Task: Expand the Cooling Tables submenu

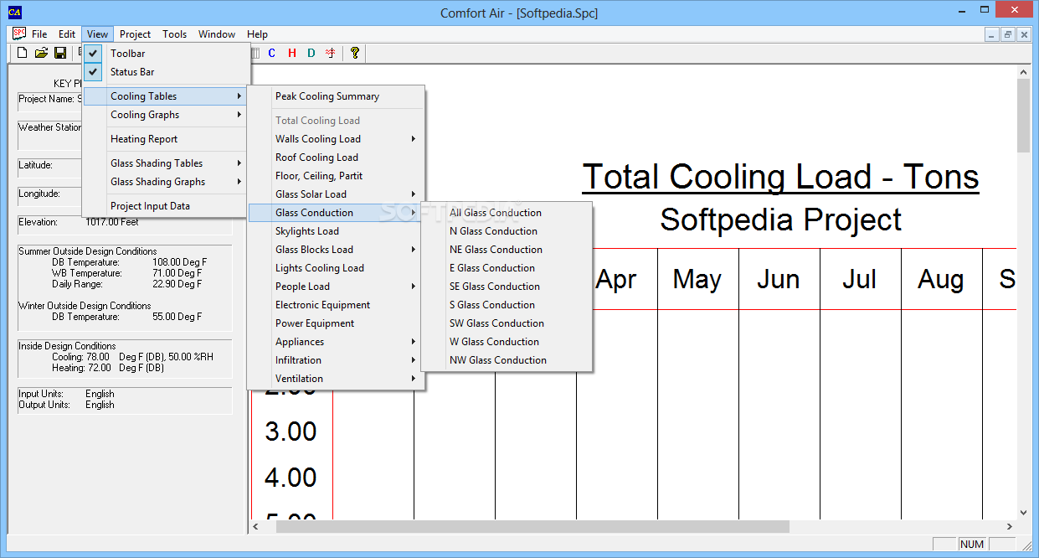Action: (x=166, y=96)
